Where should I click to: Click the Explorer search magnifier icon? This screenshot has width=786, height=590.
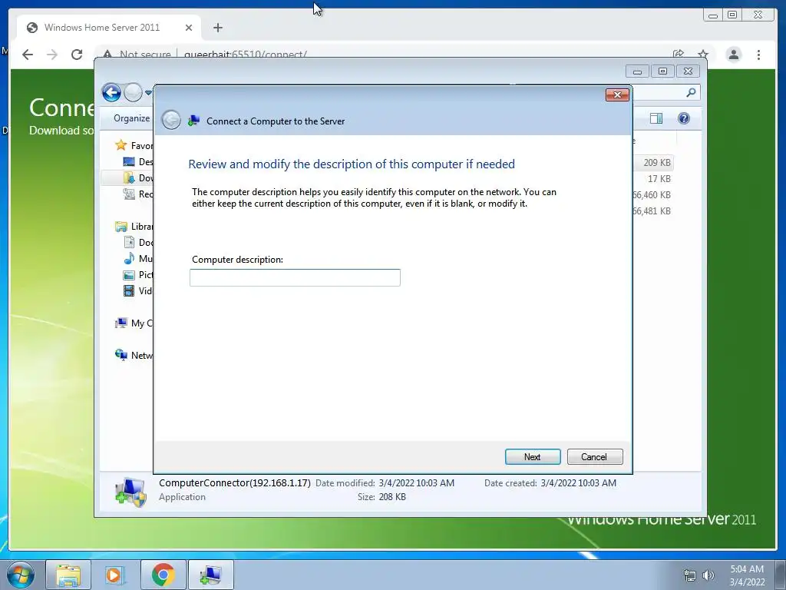[691, 92]
